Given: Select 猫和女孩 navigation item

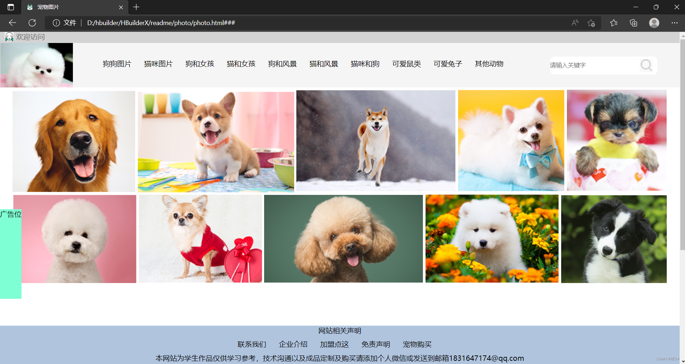Looking at the screenshot, I should (241, 64).
